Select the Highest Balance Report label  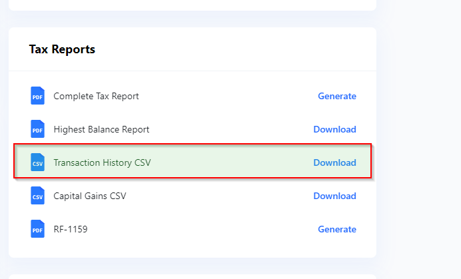[101, 129]
